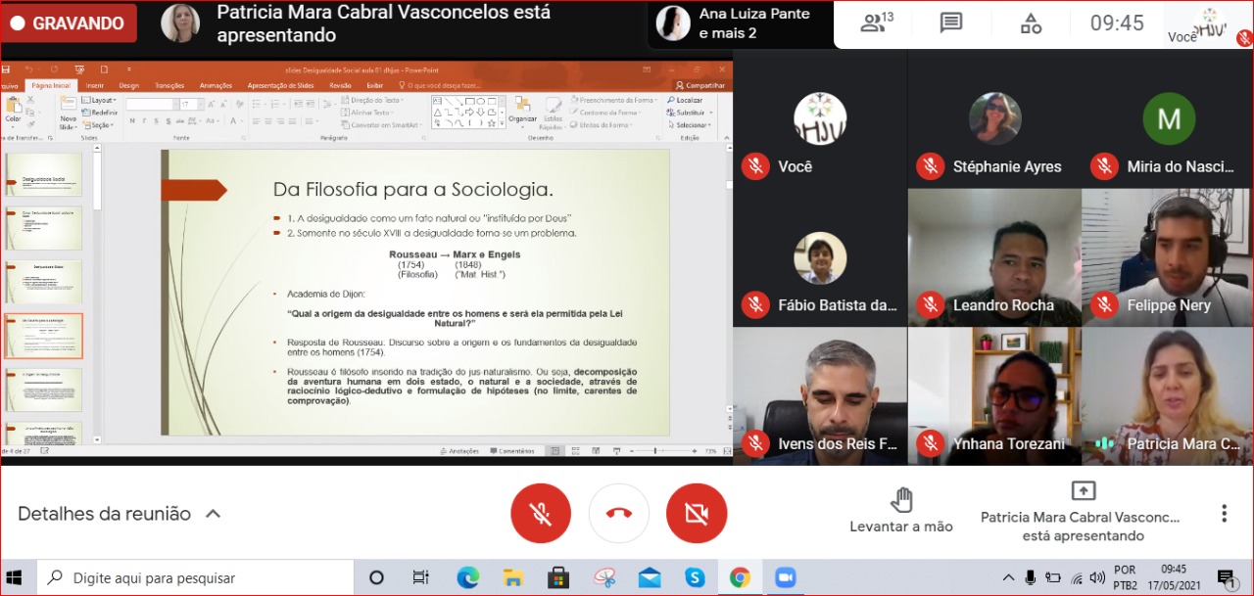Expand Detalhes da reunião panel
1254x596 pixels.
pos(119,514)
